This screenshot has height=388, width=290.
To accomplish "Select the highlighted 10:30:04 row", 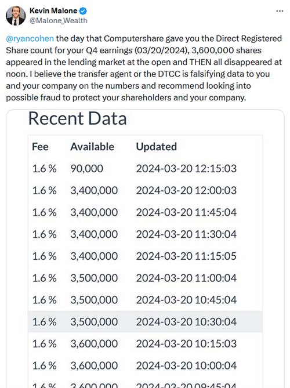I will click(x=145, y=322).
